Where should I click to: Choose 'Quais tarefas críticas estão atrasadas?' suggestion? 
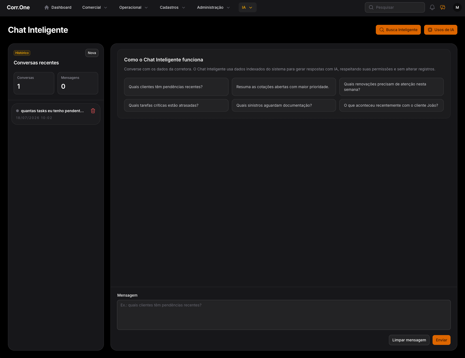(x=176, y=105)
